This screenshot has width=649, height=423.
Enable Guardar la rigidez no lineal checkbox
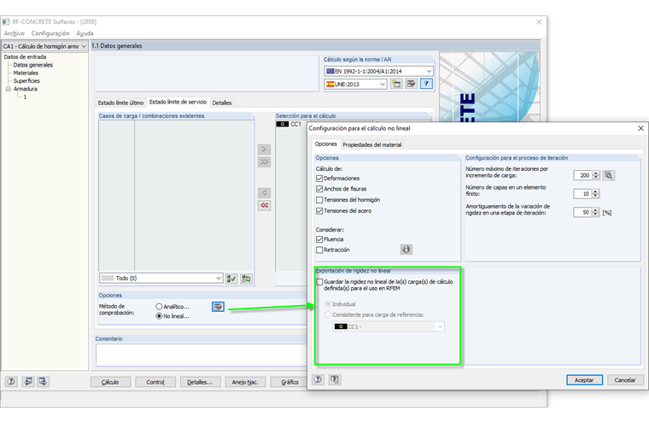coord(319,282)
